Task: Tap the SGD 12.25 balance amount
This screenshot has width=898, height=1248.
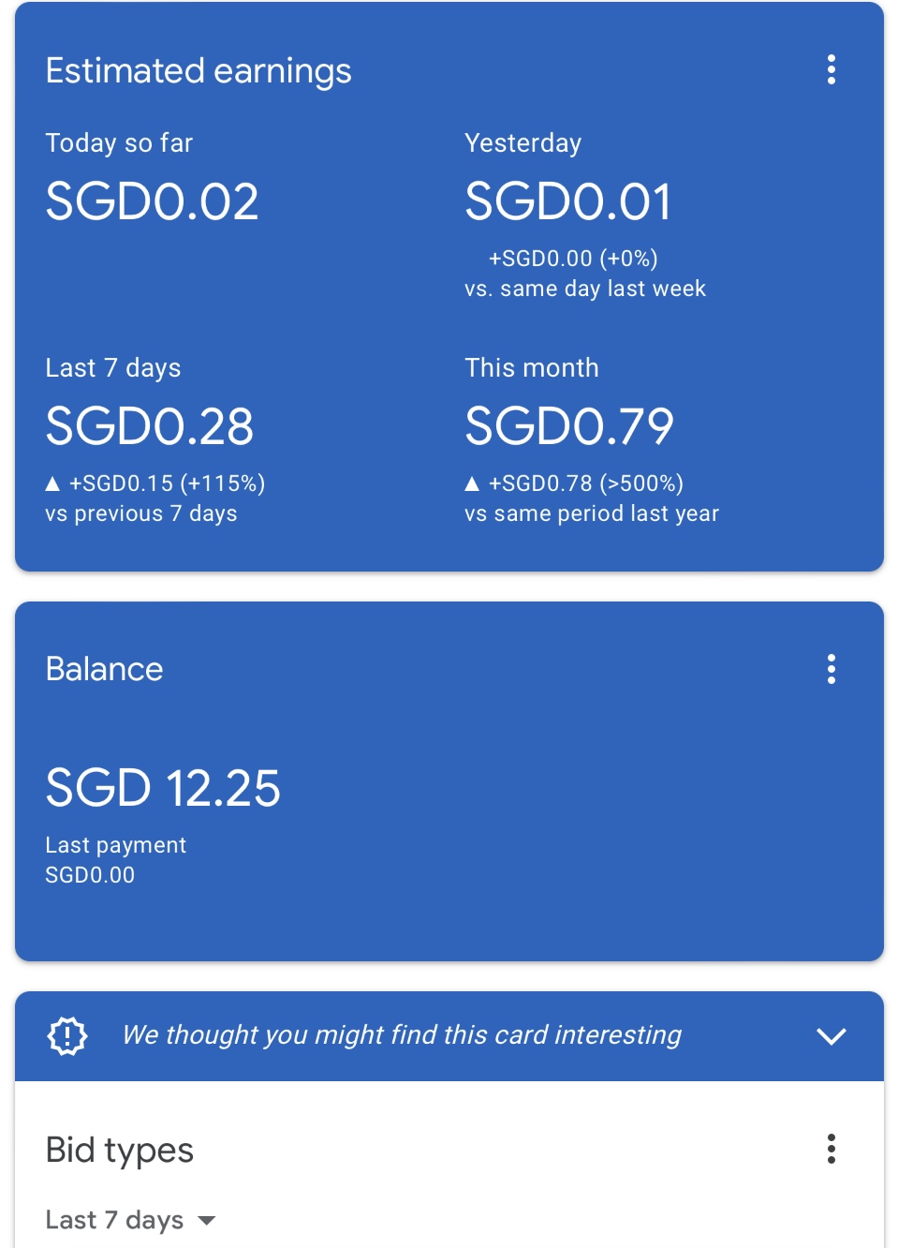Action: [163, 787]
